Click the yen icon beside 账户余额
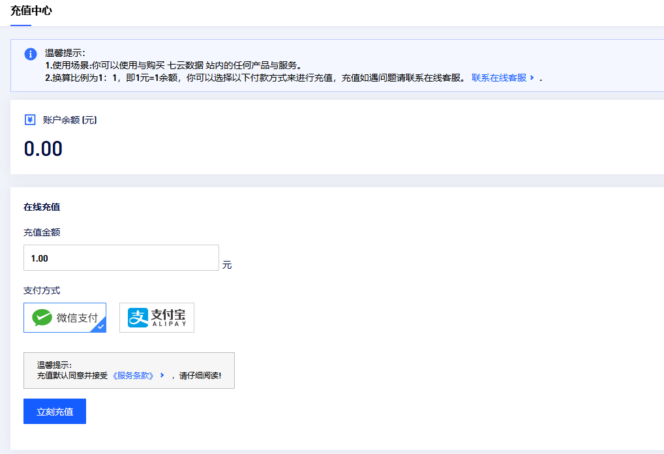Screen dimensions: 664x454 (30, 120)
